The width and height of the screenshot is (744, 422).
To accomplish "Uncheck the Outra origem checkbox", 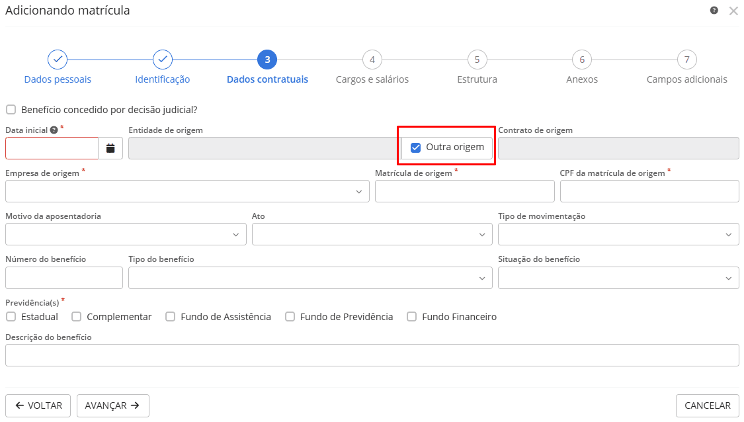I will point(416,148).
